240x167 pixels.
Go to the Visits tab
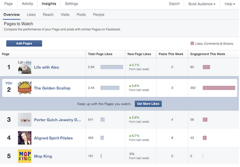click(65, 15)
